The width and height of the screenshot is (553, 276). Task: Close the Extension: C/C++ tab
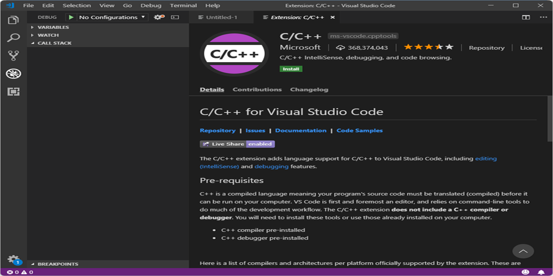[x=332, y=17]
